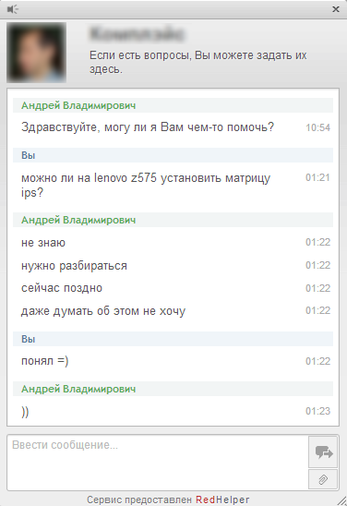Click the timestamp 01:23
The height and width of the screenshot is (506, 347).
[x=318, y=411]
